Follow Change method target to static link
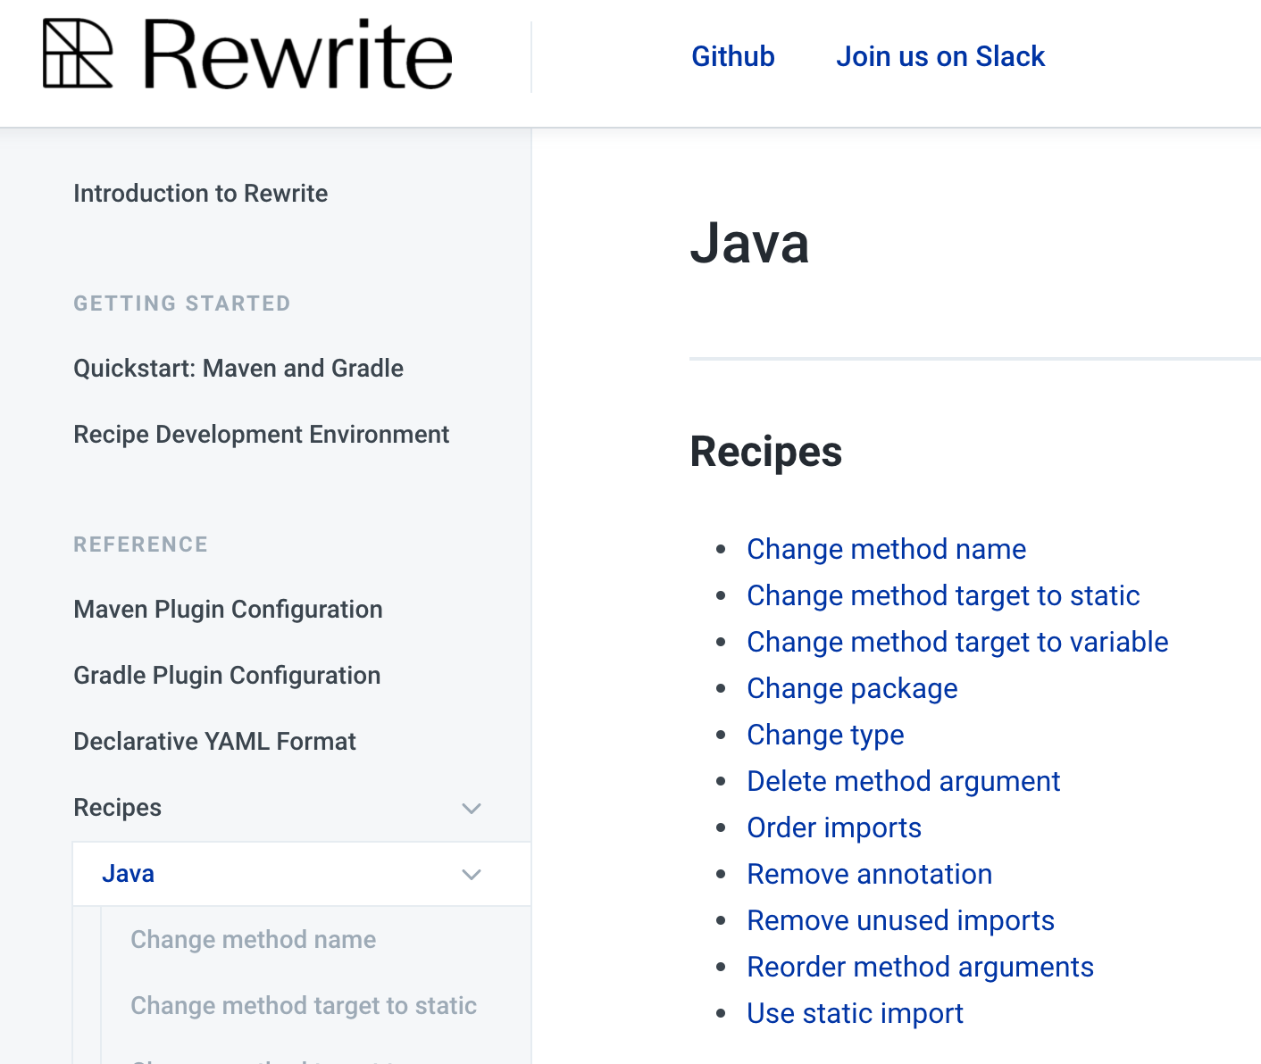The width and height of the screenshot is (1261, 1064). [943, 595]
